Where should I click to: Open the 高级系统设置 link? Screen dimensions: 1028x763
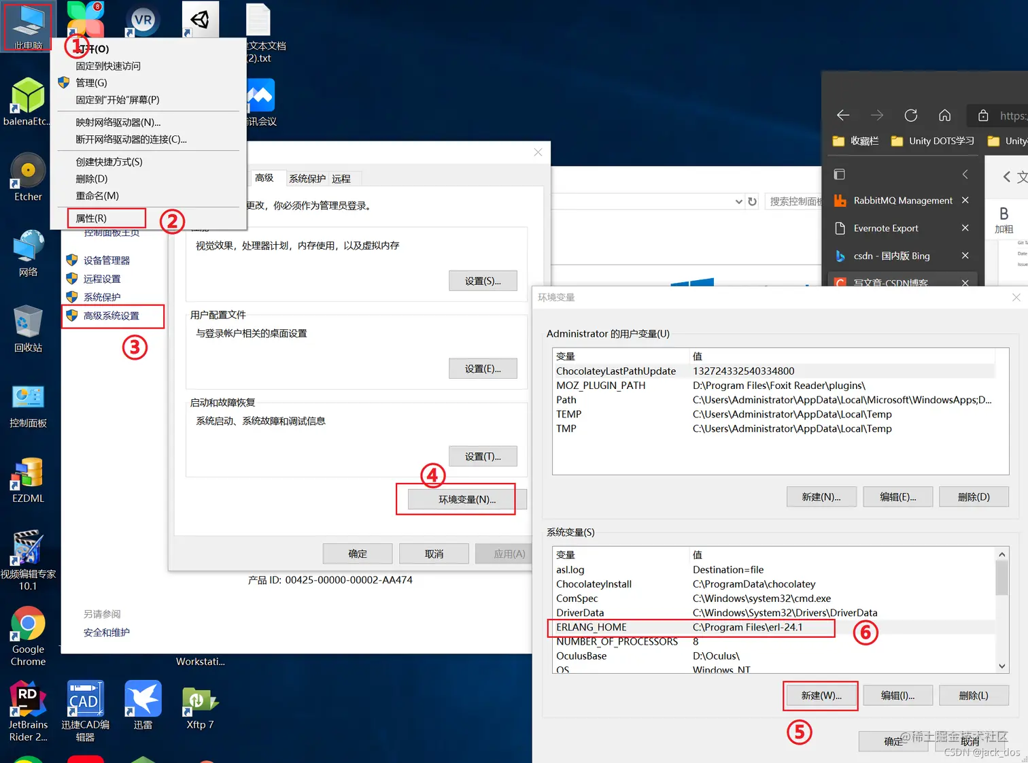tap(112, 316)
